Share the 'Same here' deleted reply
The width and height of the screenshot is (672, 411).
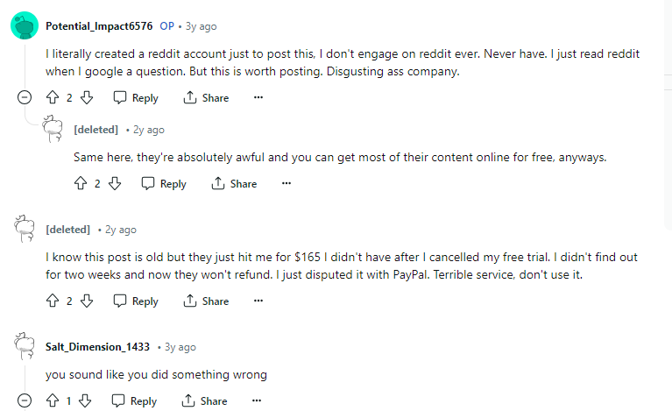[234, 183]
